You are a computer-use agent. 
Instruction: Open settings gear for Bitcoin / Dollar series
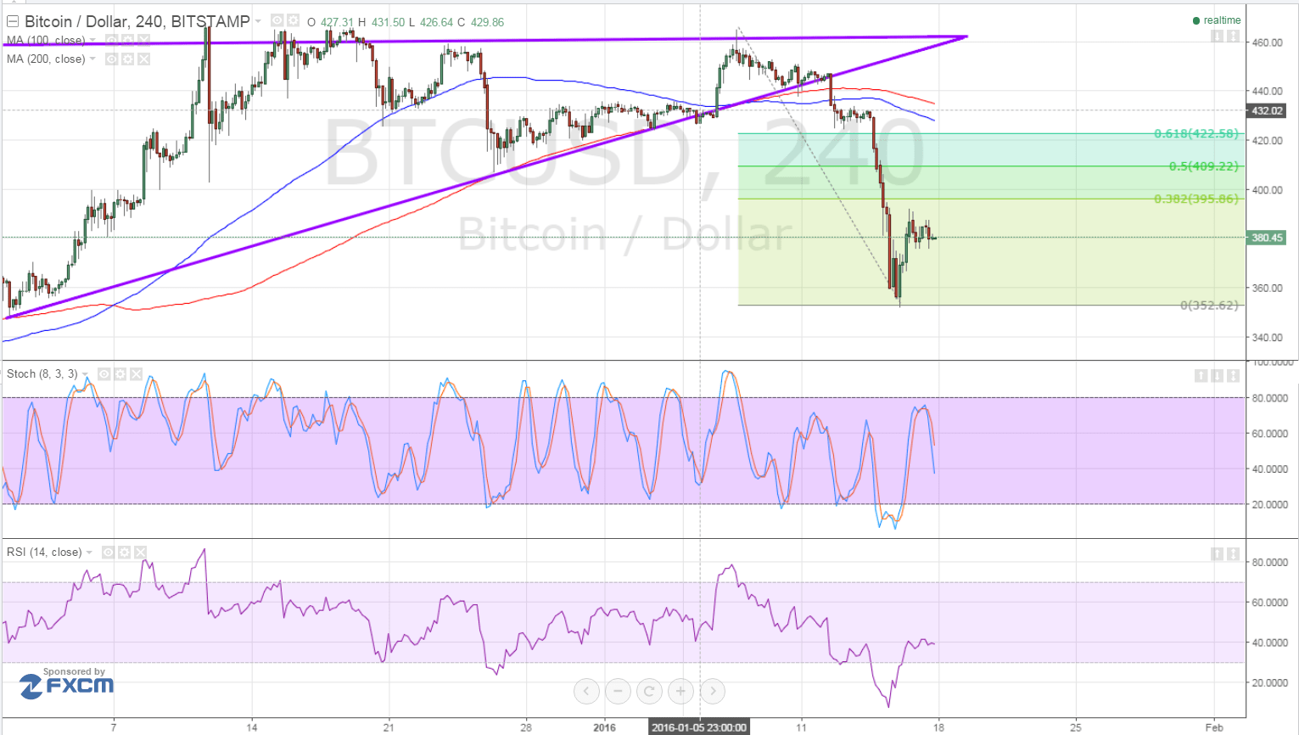click(x=293, y=21)
